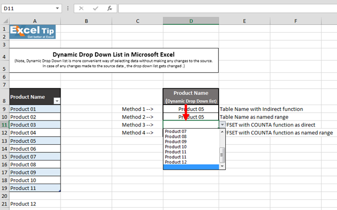The width and height of the screenshot is (337, 210).
Task: Click the Select All corner triangle
Action: tap(5, 21)
